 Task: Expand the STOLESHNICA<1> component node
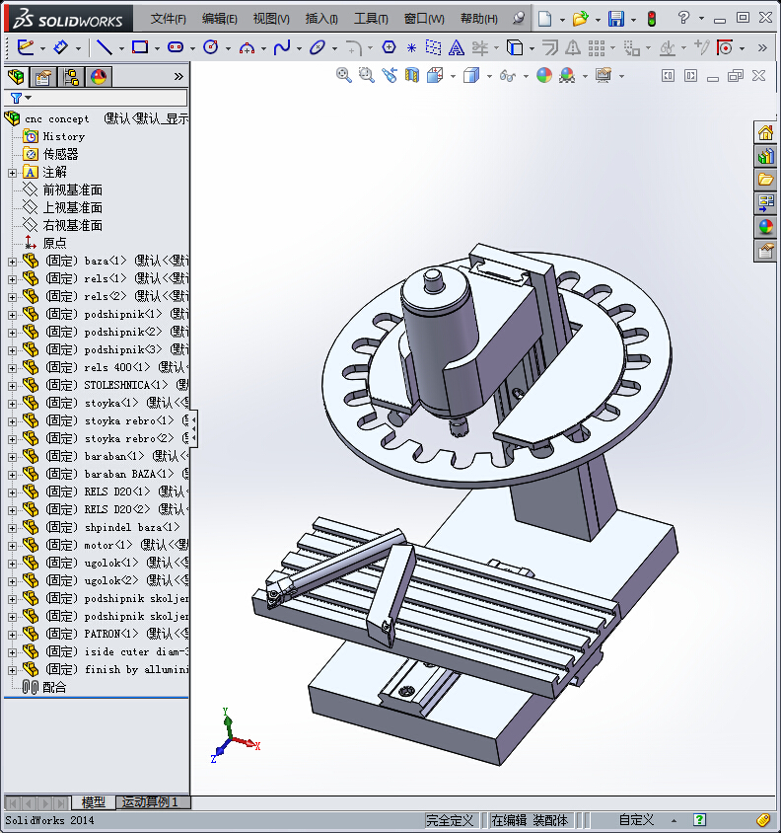12,386
